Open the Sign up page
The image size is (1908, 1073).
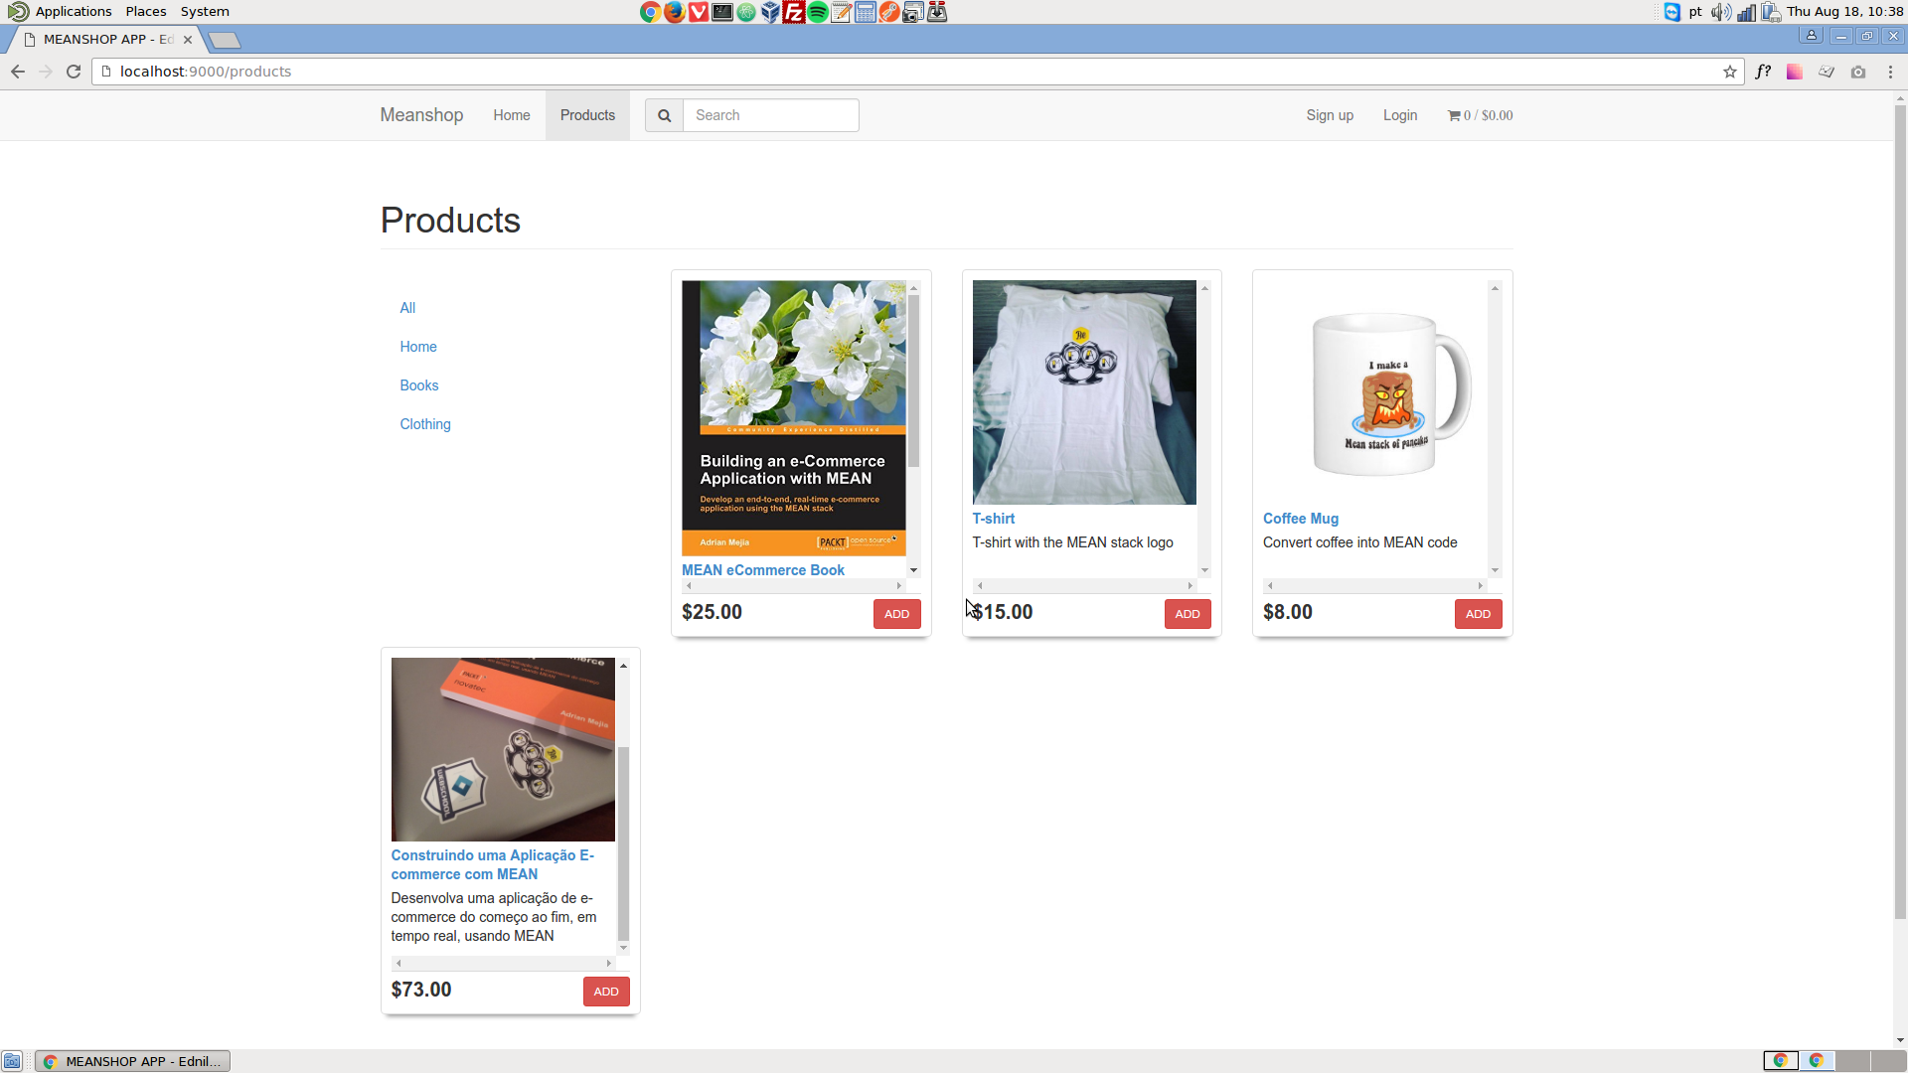(x=1330, y=115)
